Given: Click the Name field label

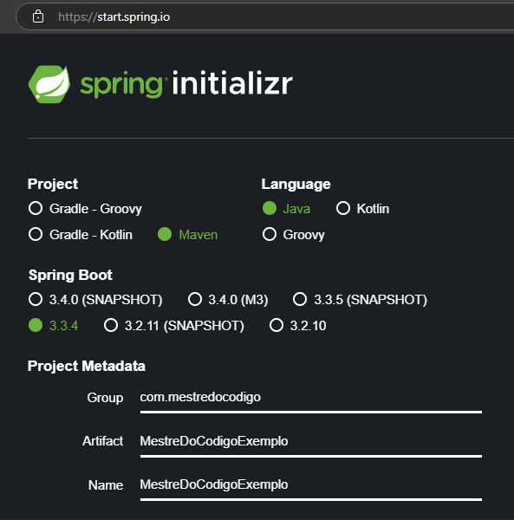Looking at the screenshot, I should [x=106, y=485].
